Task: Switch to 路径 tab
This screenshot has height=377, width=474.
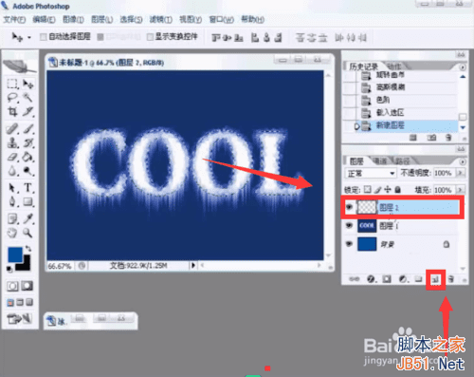Action: click(x=402, y=161)
